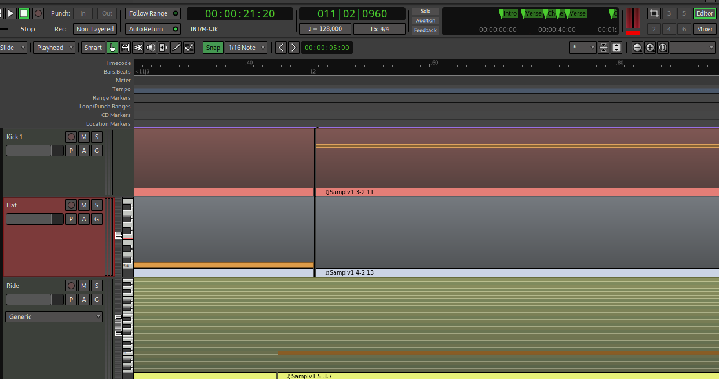This screenshot has height=379, width=719.
Task: Click the zoom out magnifier icon
Action: coord(637,48)
